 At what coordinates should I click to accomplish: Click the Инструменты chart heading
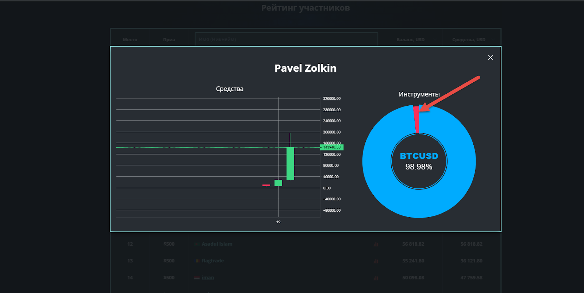pos(419,94)
